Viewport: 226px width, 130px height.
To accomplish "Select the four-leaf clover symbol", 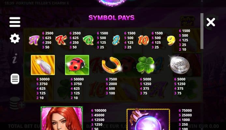I will coord(145,65).
